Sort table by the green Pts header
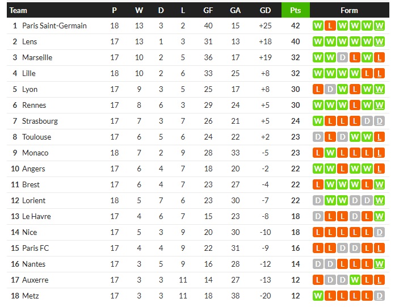 tap(295, 10)
